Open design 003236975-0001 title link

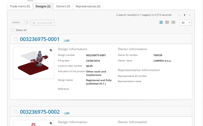(40, 39)
